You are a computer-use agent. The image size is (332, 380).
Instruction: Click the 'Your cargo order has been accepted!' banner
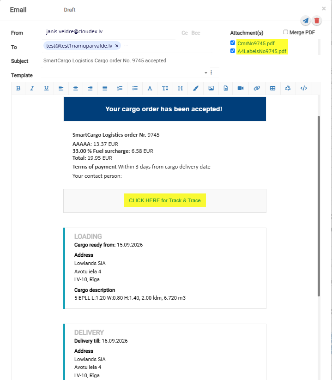click(165, 109)
